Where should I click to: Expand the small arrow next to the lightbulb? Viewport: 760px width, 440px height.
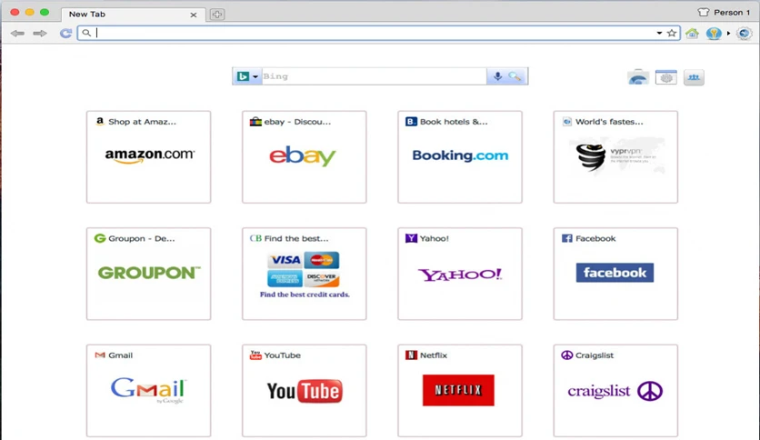pyautogui.click(x=728, y=33)
